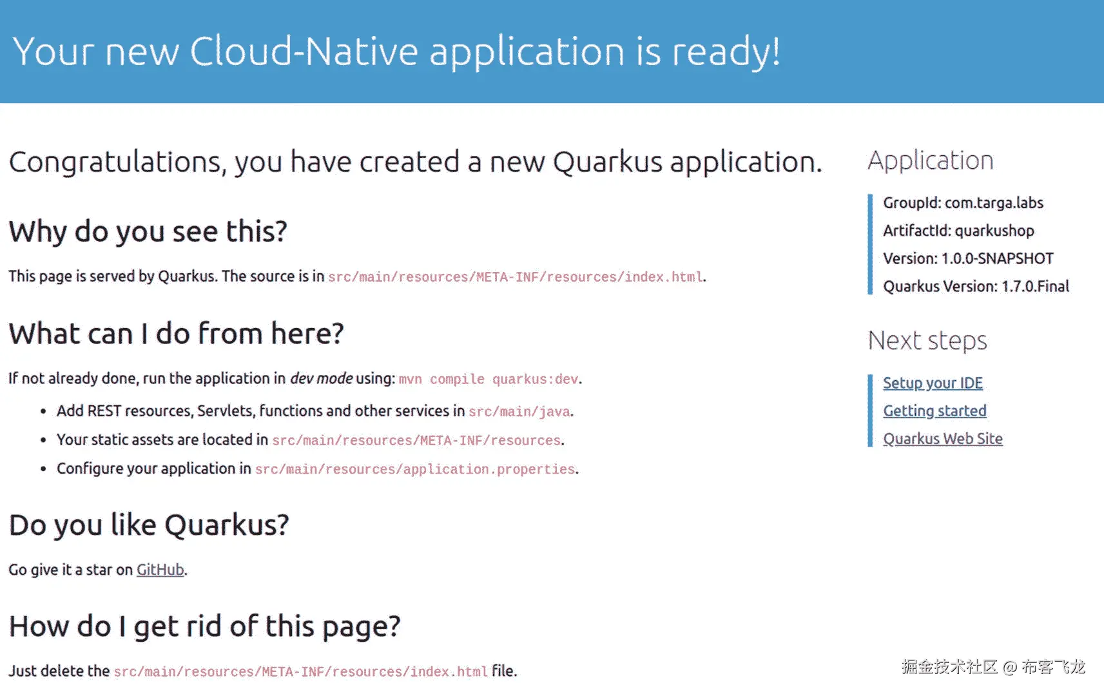Click the 'Quarkus Version: 1.7.0.Final' line

pos(976,286)
